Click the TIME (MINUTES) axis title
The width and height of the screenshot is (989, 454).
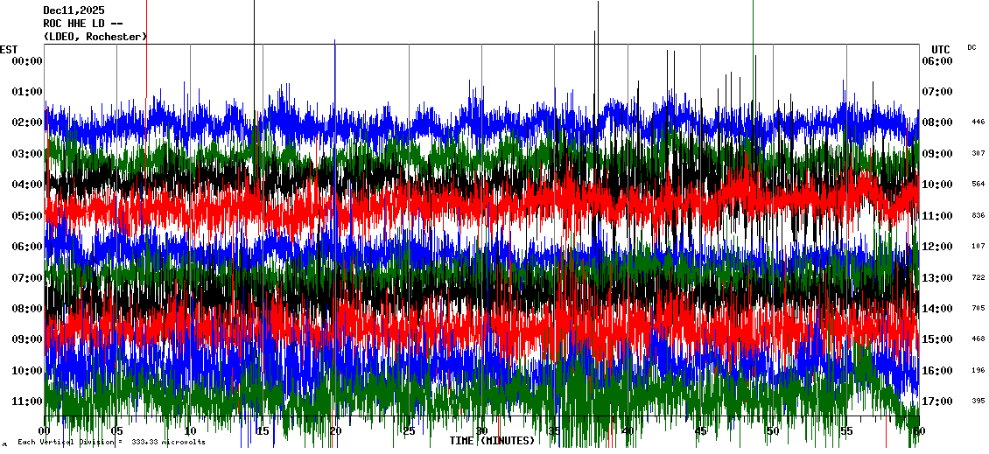pyautogui.click(x=492, y=440)
